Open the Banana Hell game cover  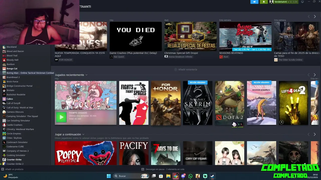point(262,103)
